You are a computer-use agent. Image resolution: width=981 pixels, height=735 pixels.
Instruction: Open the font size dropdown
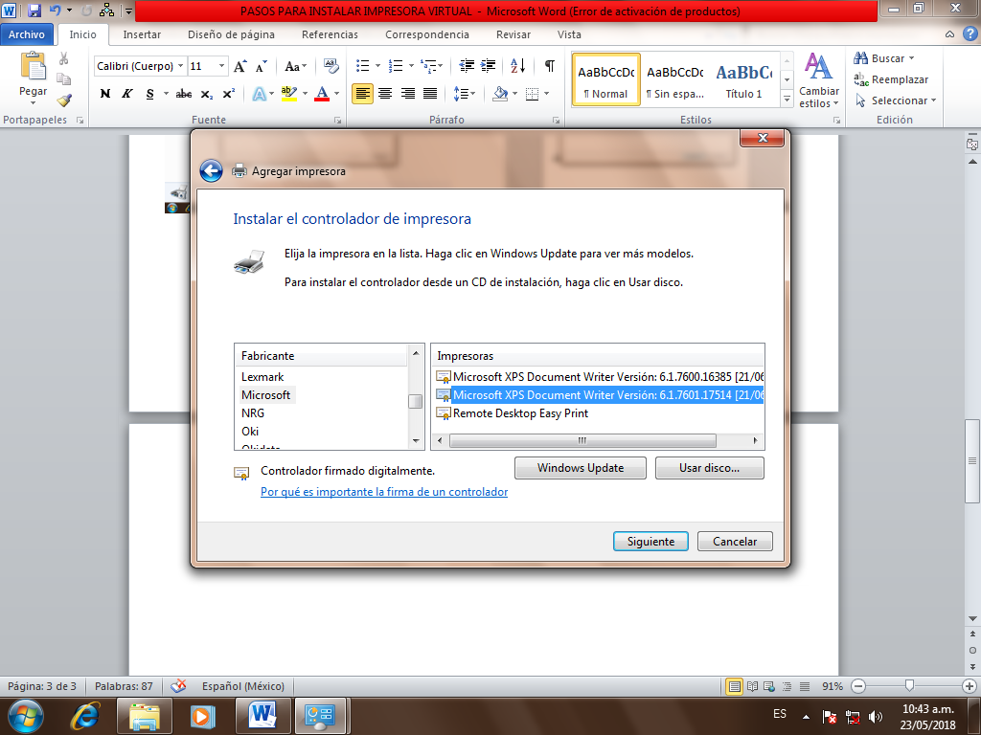point(221,66)
